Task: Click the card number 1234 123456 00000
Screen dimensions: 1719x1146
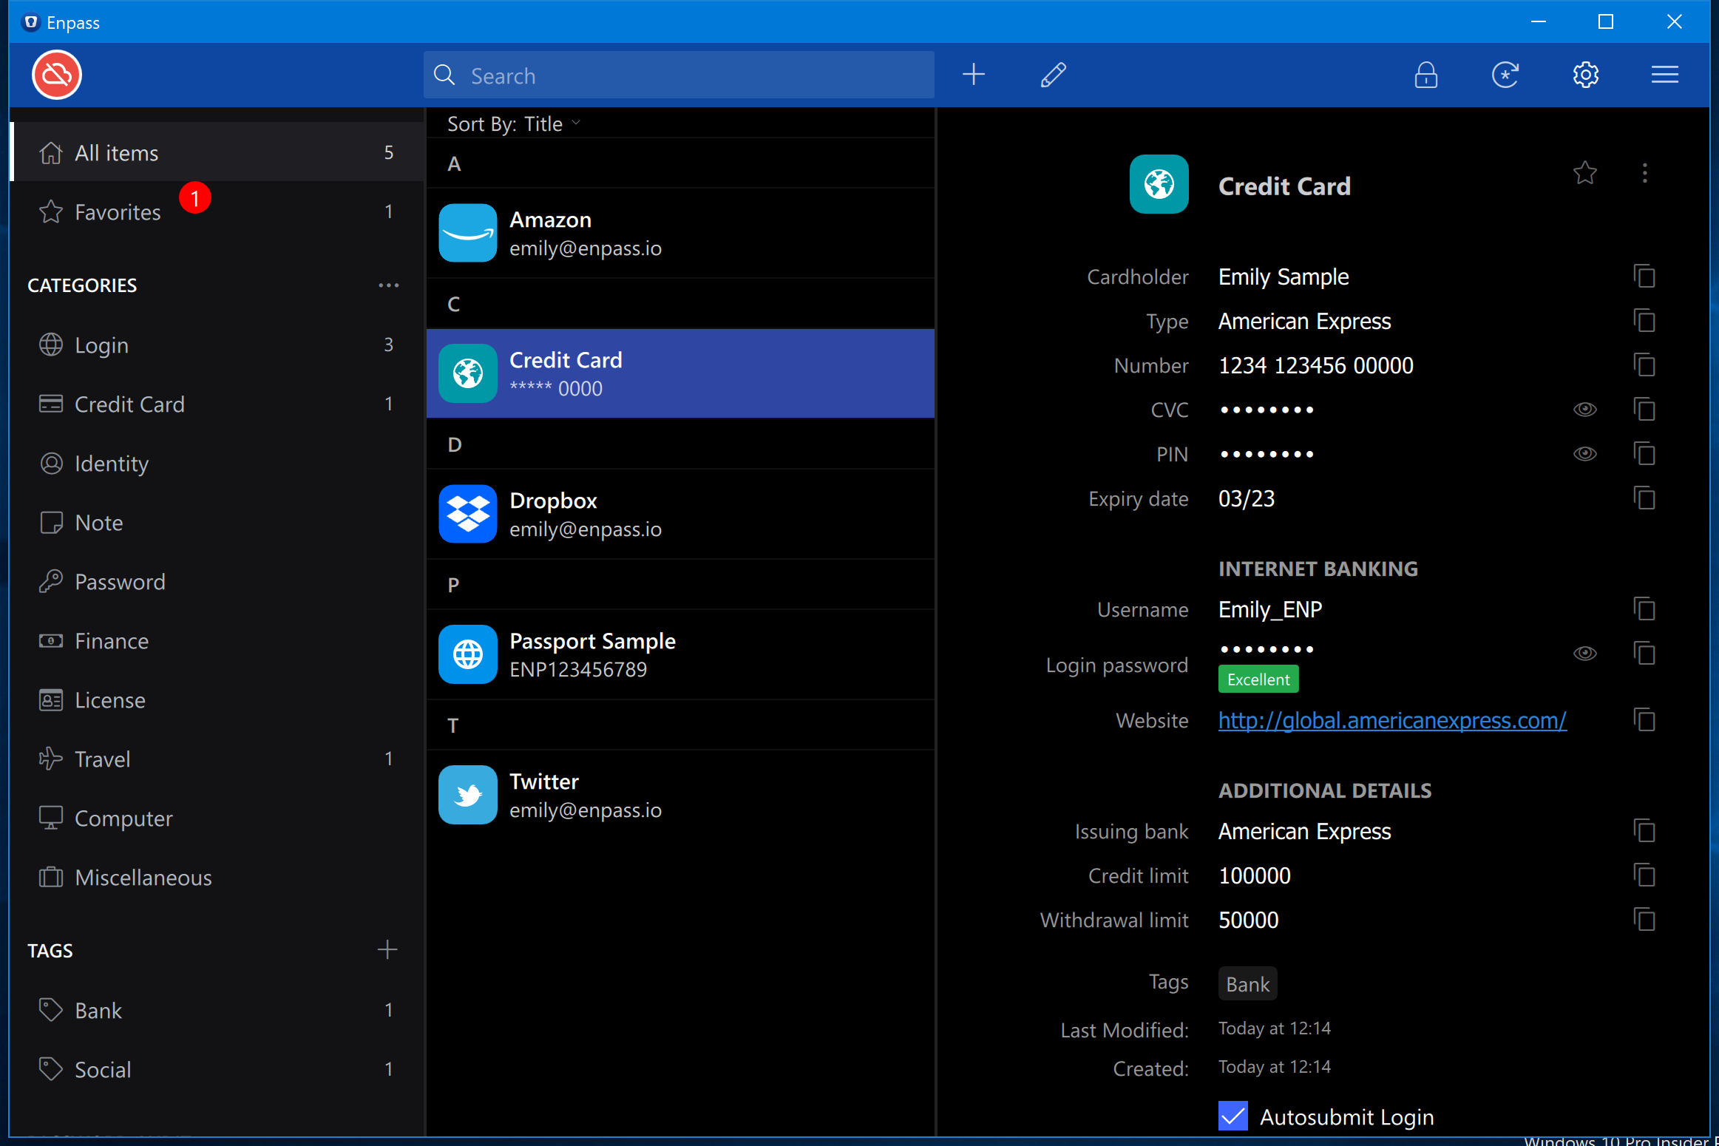Action: point(1316,365)
